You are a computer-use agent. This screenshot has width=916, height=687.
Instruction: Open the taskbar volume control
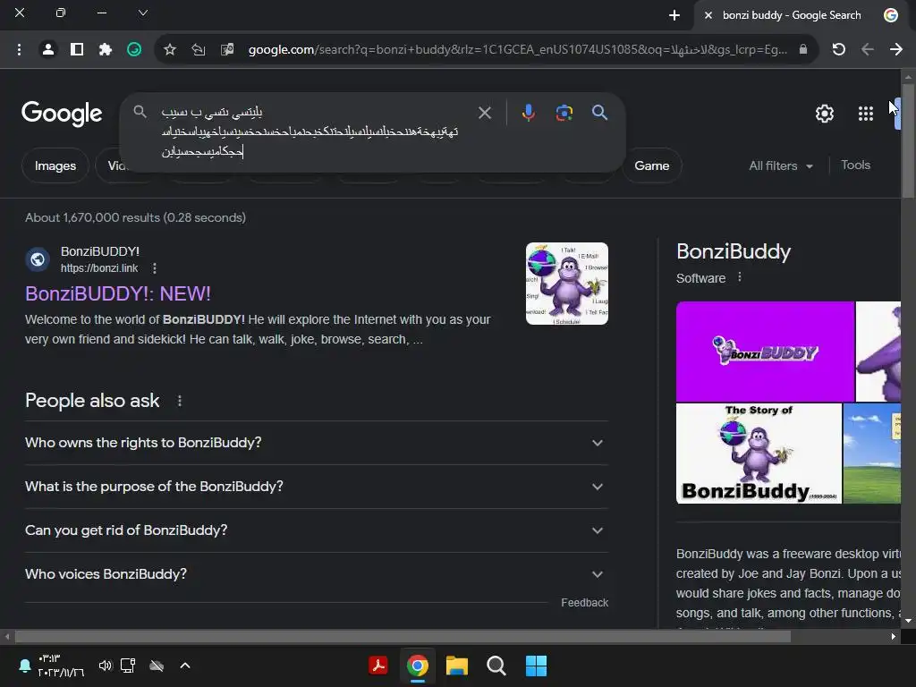[106, 666]
